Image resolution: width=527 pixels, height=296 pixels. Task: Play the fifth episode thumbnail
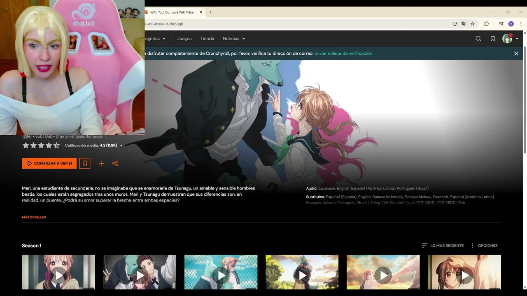coord(383,272)
